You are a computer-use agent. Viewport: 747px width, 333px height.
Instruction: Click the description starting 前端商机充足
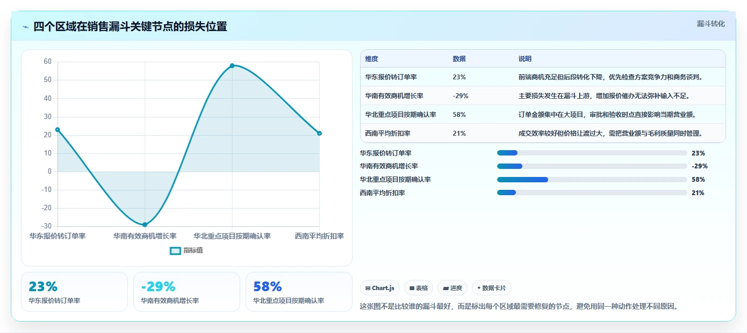(610, 77)
